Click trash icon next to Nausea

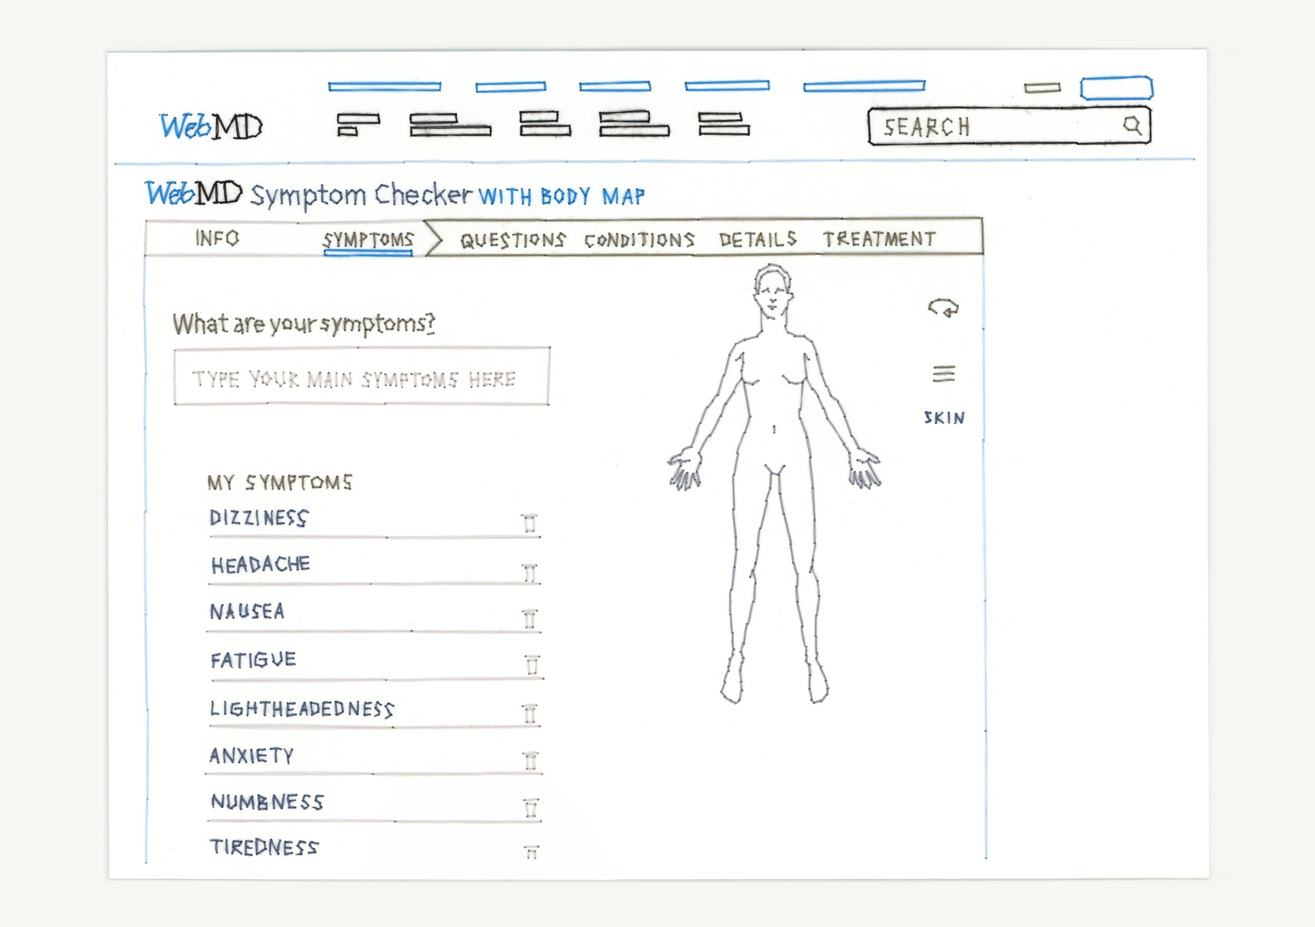(530, 619)
